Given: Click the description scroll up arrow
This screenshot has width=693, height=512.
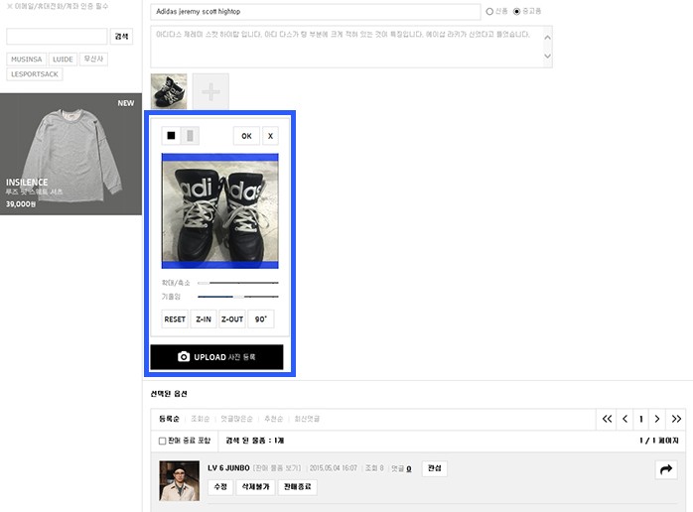Looking at the screenshot, I should point(548,38).
